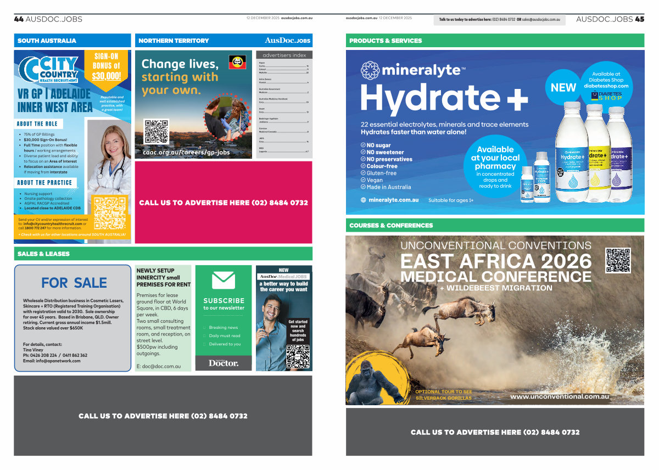The height and width of the screenshot is (470, 659).
Task: Click the mineralyte swirl logo icon
Action: click(370, 71)
